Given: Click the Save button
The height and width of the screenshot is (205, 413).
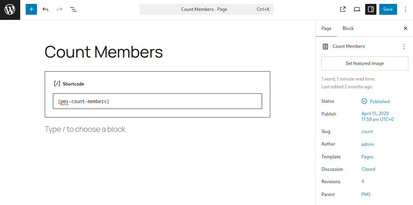Looking at the screenshot, I should pos(388,9).
